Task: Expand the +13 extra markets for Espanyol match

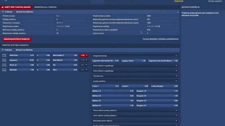Action: [84, 60]
